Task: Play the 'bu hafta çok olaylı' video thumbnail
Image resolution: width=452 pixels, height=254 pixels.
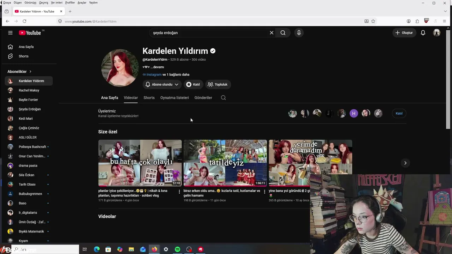Action: pos(140,163)
